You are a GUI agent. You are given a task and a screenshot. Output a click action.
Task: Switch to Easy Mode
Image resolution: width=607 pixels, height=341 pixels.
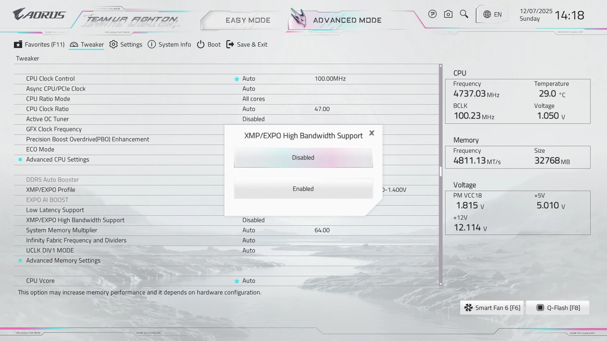(248, 20)
